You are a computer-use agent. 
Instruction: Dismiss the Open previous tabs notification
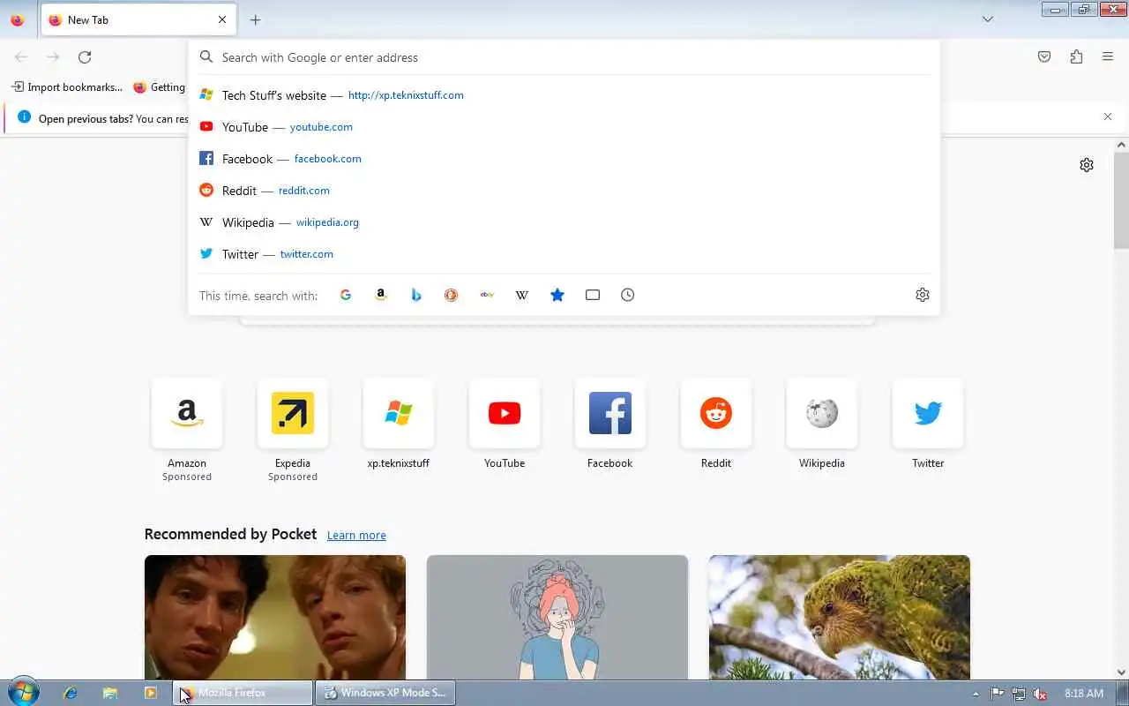[1108, 116]
